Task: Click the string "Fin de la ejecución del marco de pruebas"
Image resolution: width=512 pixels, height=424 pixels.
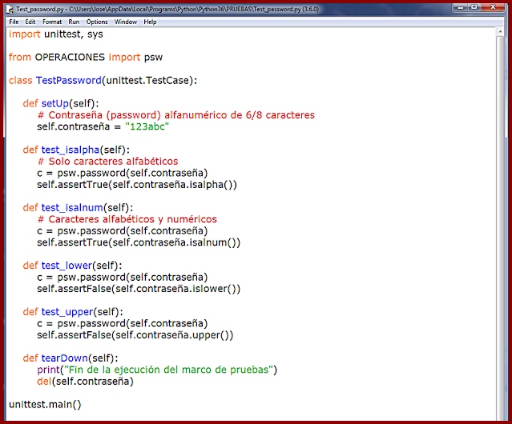Action: coord(168,370)
